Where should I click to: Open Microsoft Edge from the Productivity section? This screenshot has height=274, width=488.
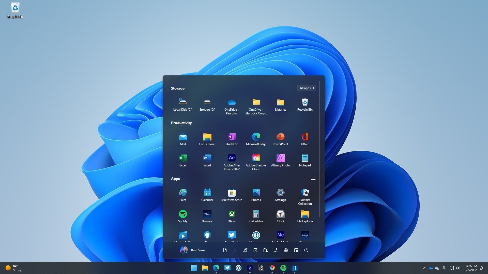tap(256, 137)
